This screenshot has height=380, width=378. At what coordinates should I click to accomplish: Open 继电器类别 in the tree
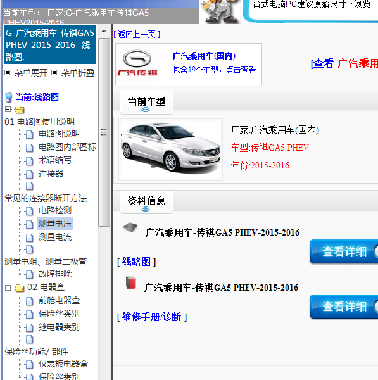pos(59,327)
